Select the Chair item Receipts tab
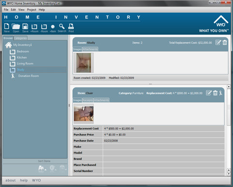Image resolution: width=233 pixels, height=187 pixels. (x=88, y=100)
